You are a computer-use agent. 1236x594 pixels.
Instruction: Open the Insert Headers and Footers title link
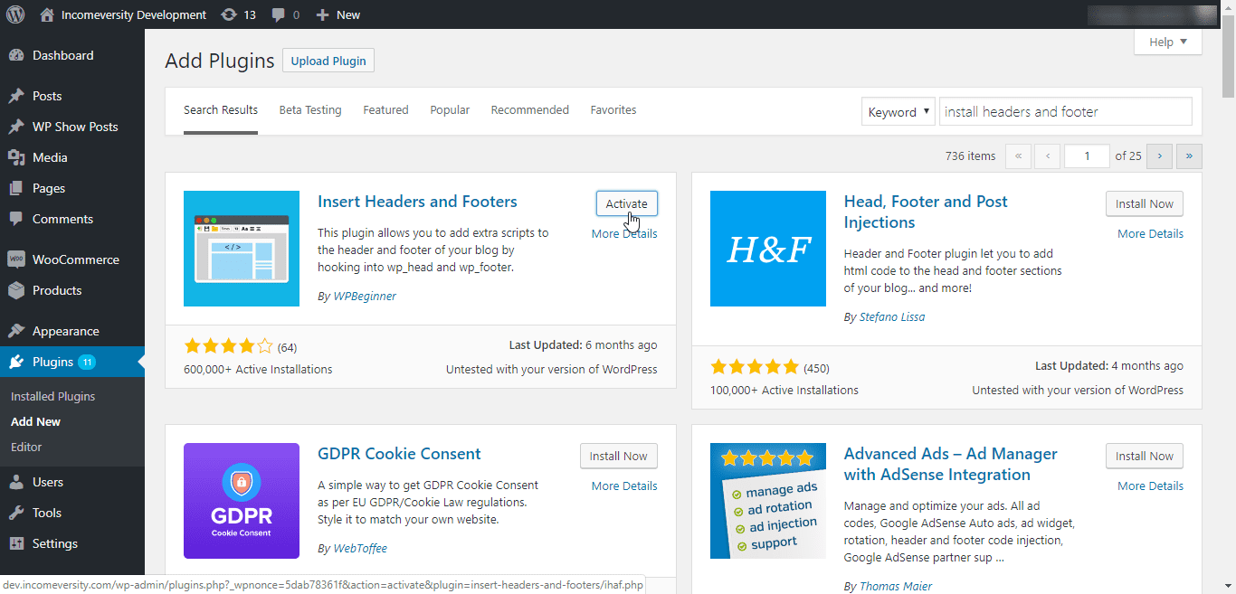coord(417,202)
